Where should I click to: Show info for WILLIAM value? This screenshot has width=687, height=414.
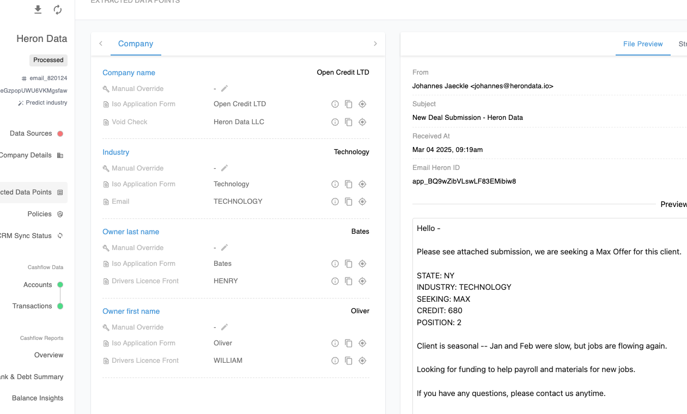click(x=335, y=361)
